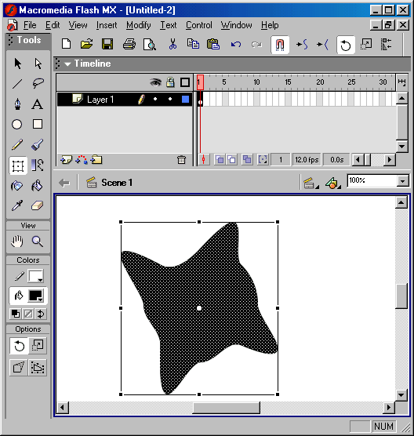Select the Fill Transform tool
Screen dimensions: 414x436
tap(38, 165)
